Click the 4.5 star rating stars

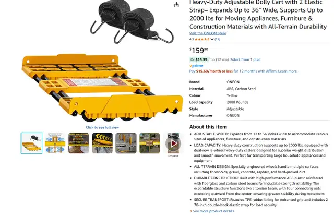coord(202,39)
